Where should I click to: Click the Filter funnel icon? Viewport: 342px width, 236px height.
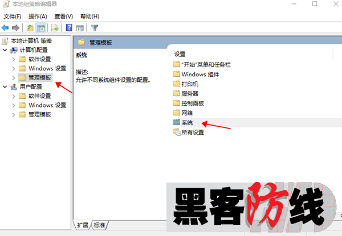[95, 28]
